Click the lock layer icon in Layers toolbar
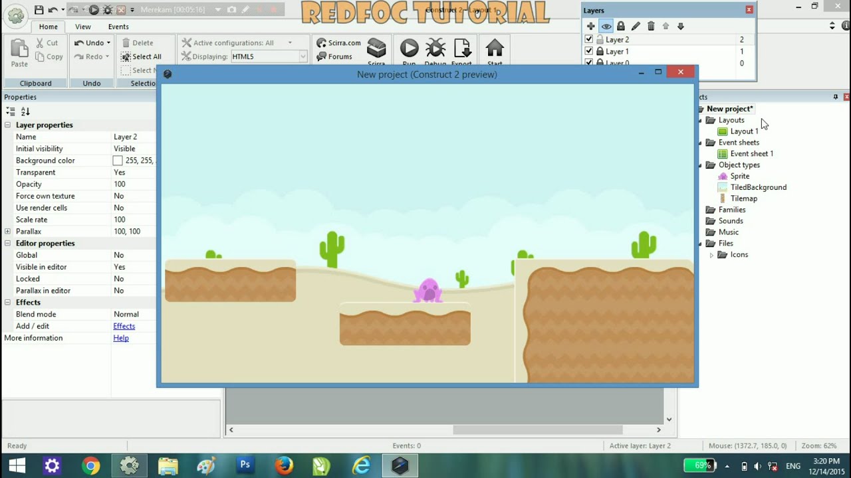The image size is (851, 478). pyautogui.click(x=620, y=26)
